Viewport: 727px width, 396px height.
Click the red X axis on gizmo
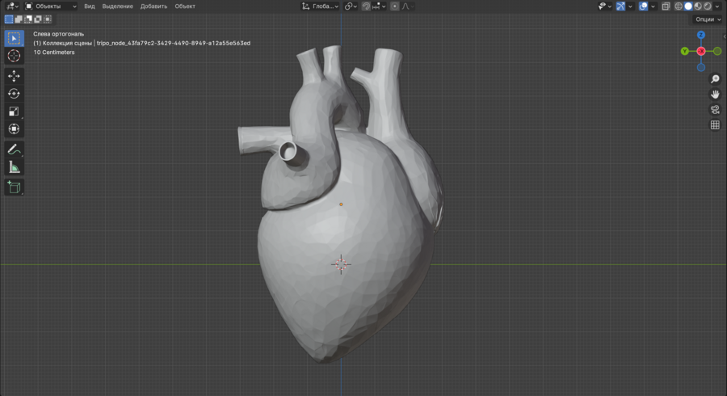pyautogui.click(x=701, y=51)
